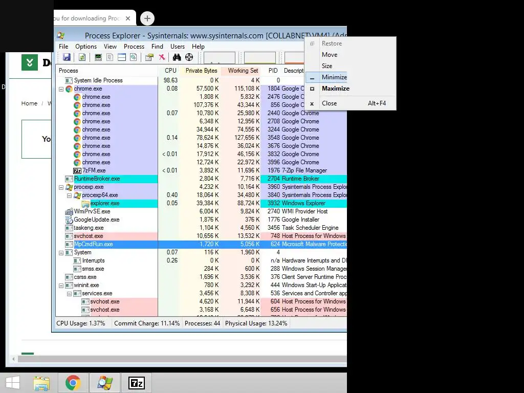Image resolution: width=524 pixels, height=393 pixels.
Task: Sort by the Working Set column header
Action: pos(241,71)
